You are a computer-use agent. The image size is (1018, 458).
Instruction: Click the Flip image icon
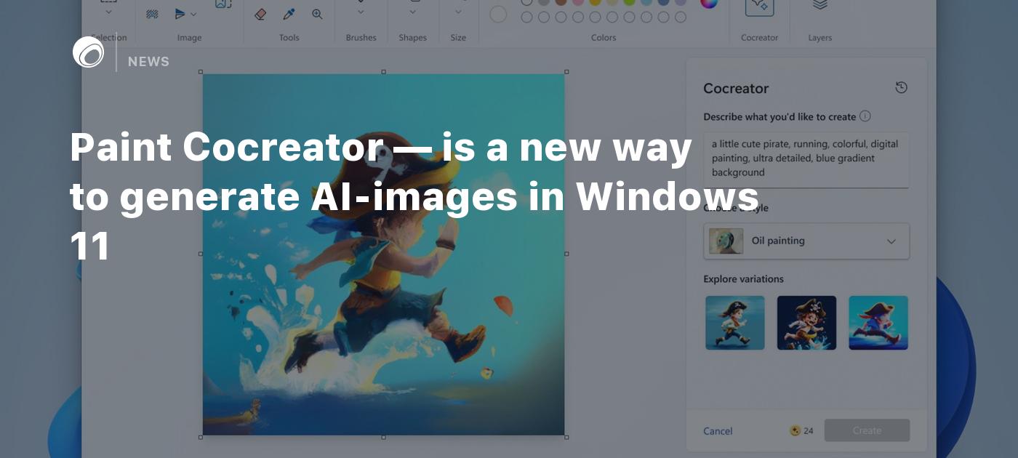point(180,14)
